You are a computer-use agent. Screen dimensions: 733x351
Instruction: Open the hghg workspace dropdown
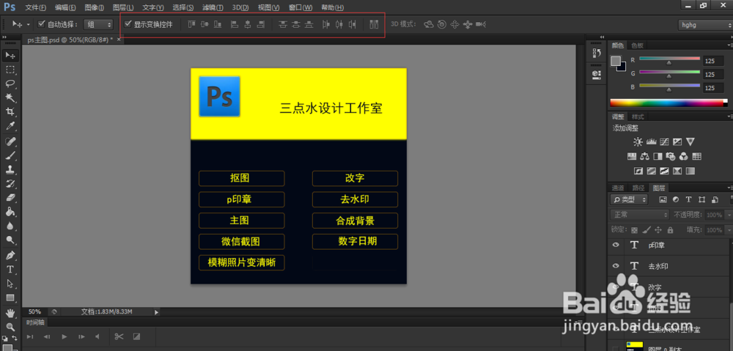(x=705, y=25)
